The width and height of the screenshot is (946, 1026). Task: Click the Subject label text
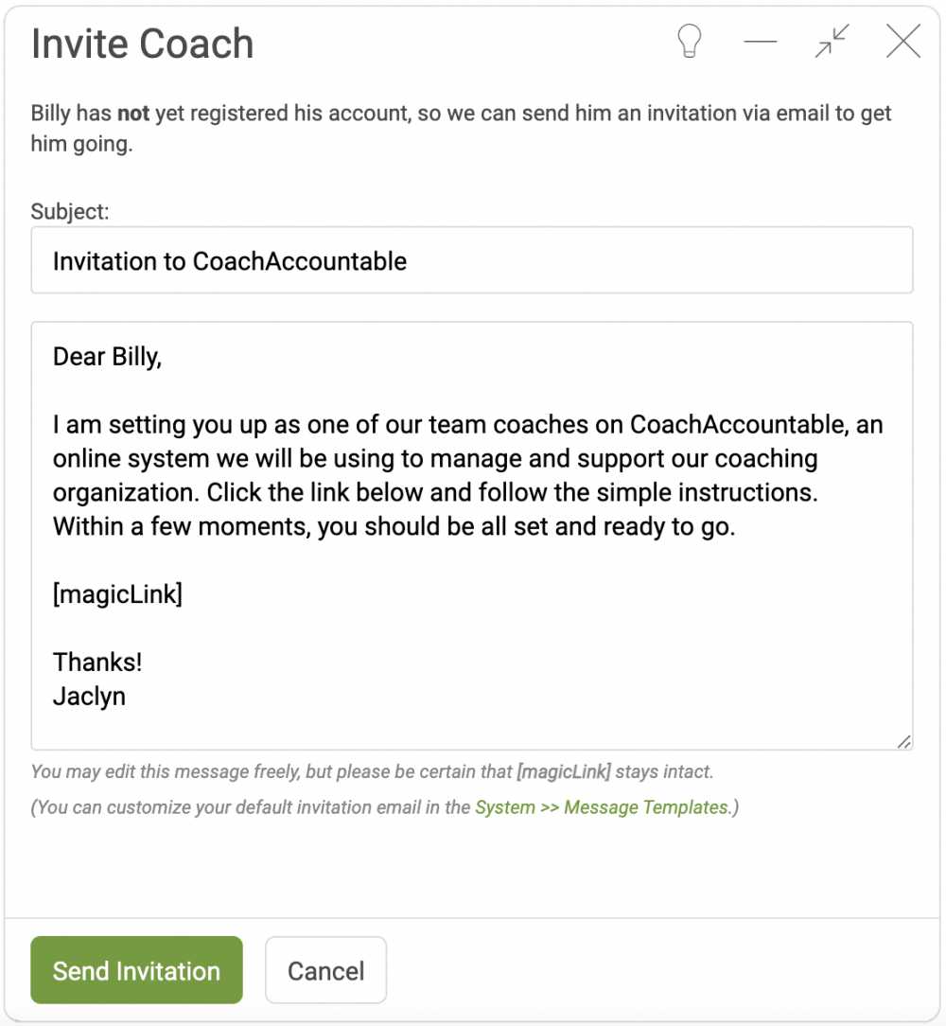coord(70,211)
